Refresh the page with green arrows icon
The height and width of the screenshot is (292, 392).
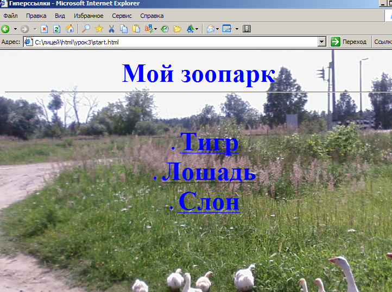pyautogui.click(x=57, y=29)
